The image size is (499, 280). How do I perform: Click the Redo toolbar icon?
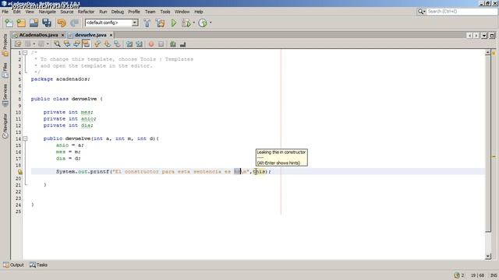point(75,23)
